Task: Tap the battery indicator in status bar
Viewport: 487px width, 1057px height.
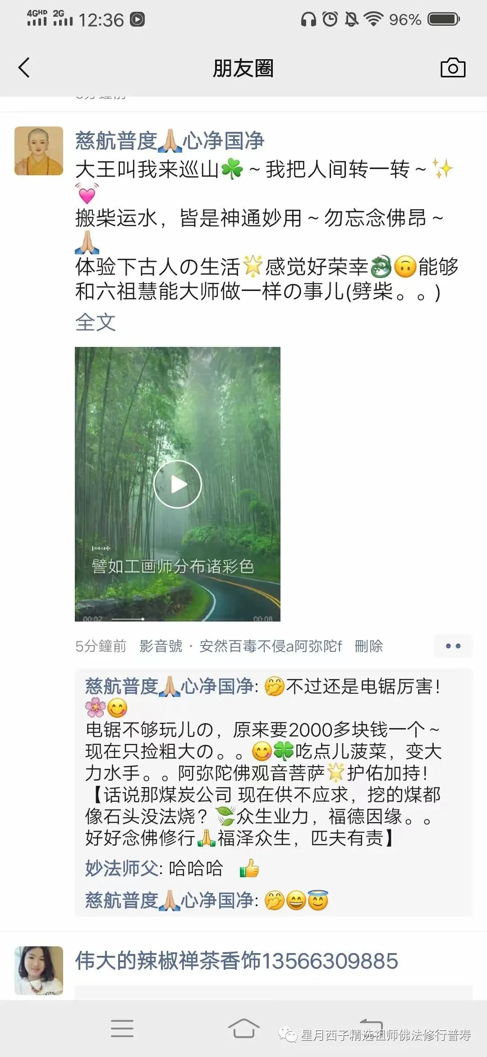Action: [444, 19]
